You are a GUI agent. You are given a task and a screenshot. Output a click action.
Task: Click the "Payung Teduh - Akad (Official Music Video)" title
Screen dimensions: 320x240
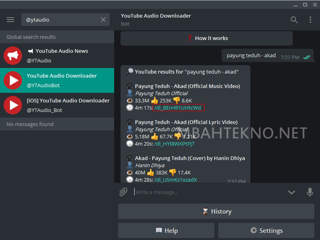(187, 86)
